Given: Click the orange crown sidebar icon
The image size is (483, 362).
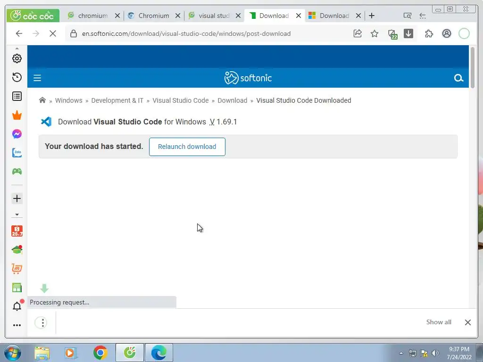Looking at the screenshot, I should 17,115.
